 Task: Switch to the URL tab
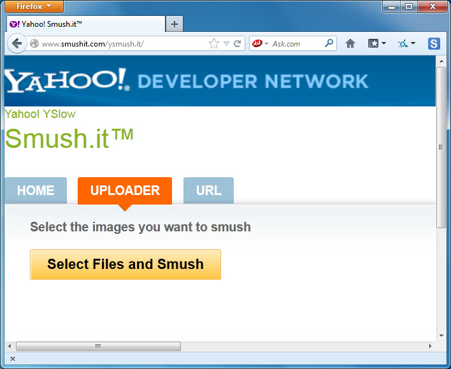[208, 191]
